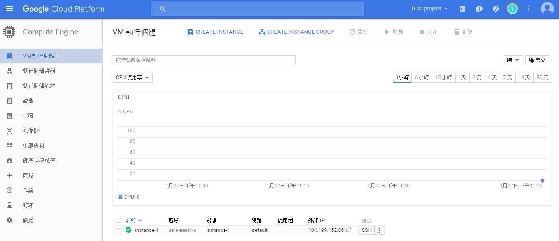Click the default network cell

(260, 230)
